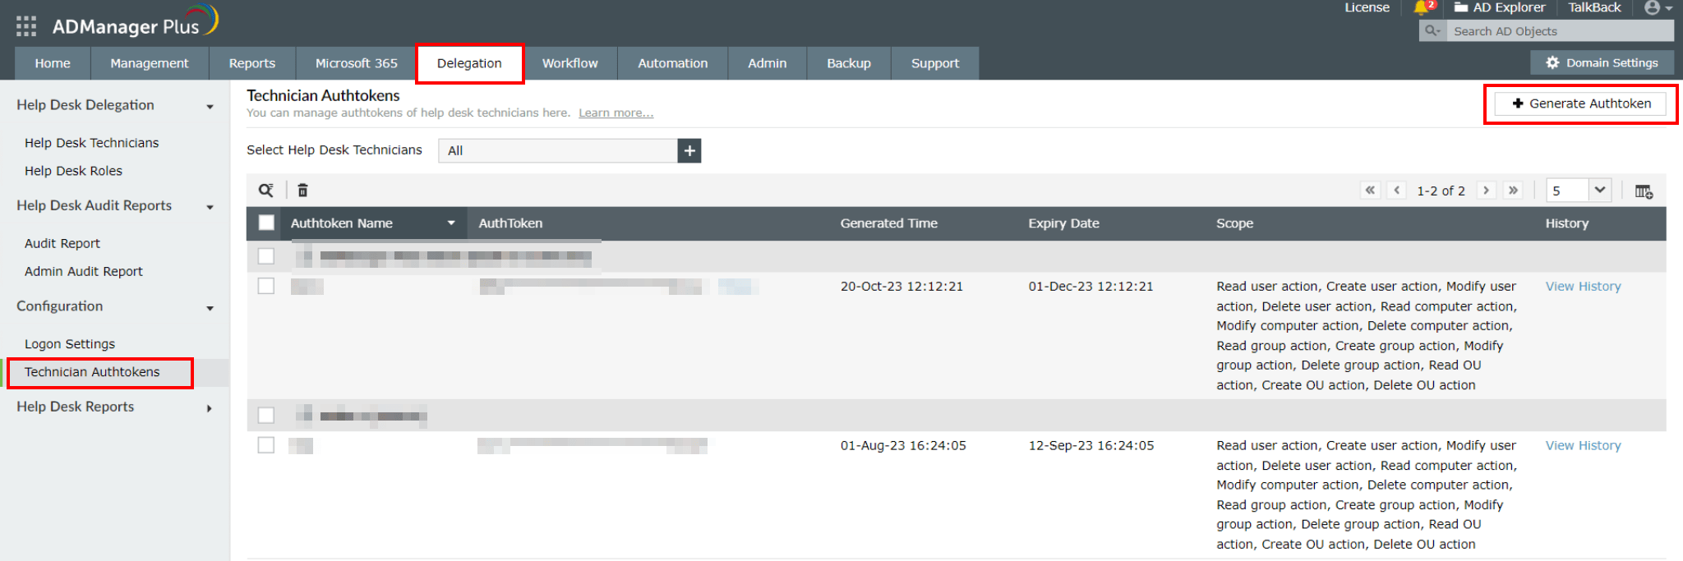The image size is (1683, 561).
Task: Click the Scope column header
Action: (1234, 223)
